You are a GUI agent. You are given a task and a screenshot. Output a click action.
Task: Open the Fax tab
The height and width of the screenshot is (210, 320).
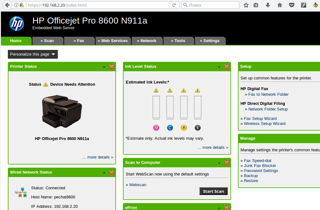(x=79, y=41)
